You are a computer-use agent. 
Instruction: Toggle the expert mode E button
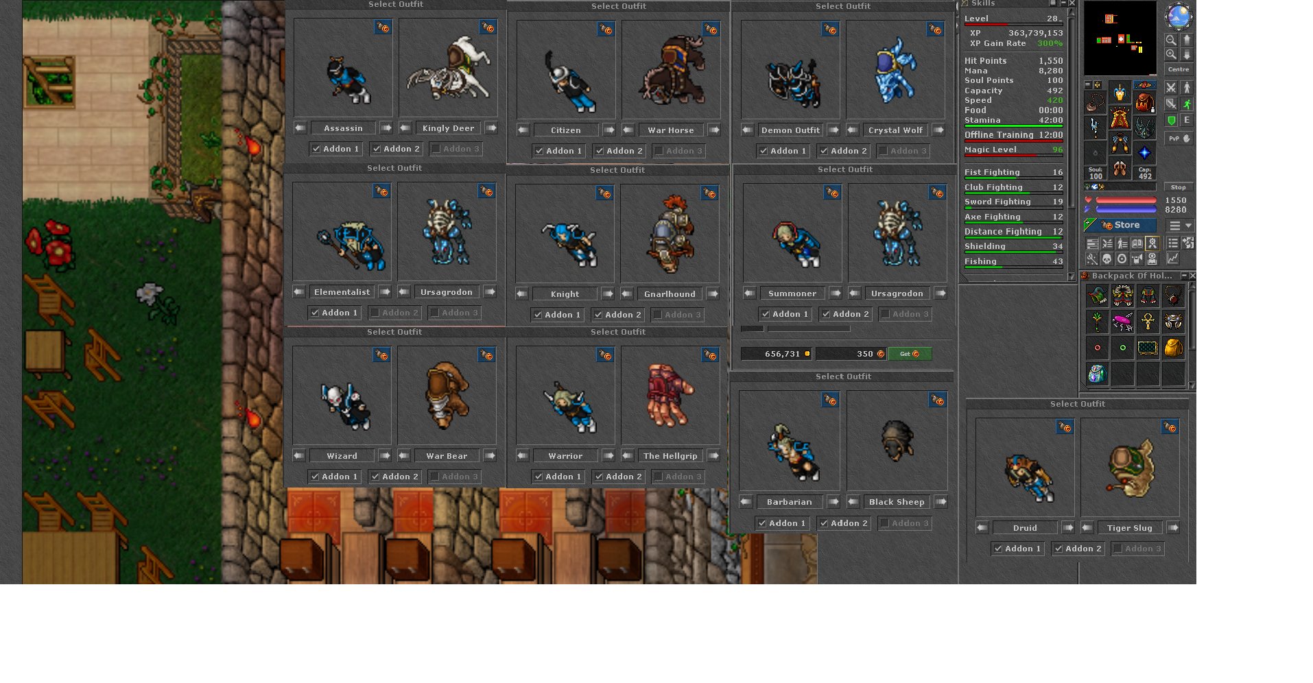[x=1187, y=120]
